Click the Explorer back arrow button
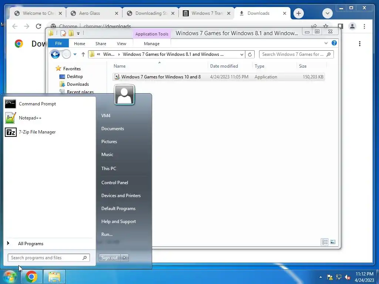This screenshot has width=379, height=284. click(x=55, y=54)
